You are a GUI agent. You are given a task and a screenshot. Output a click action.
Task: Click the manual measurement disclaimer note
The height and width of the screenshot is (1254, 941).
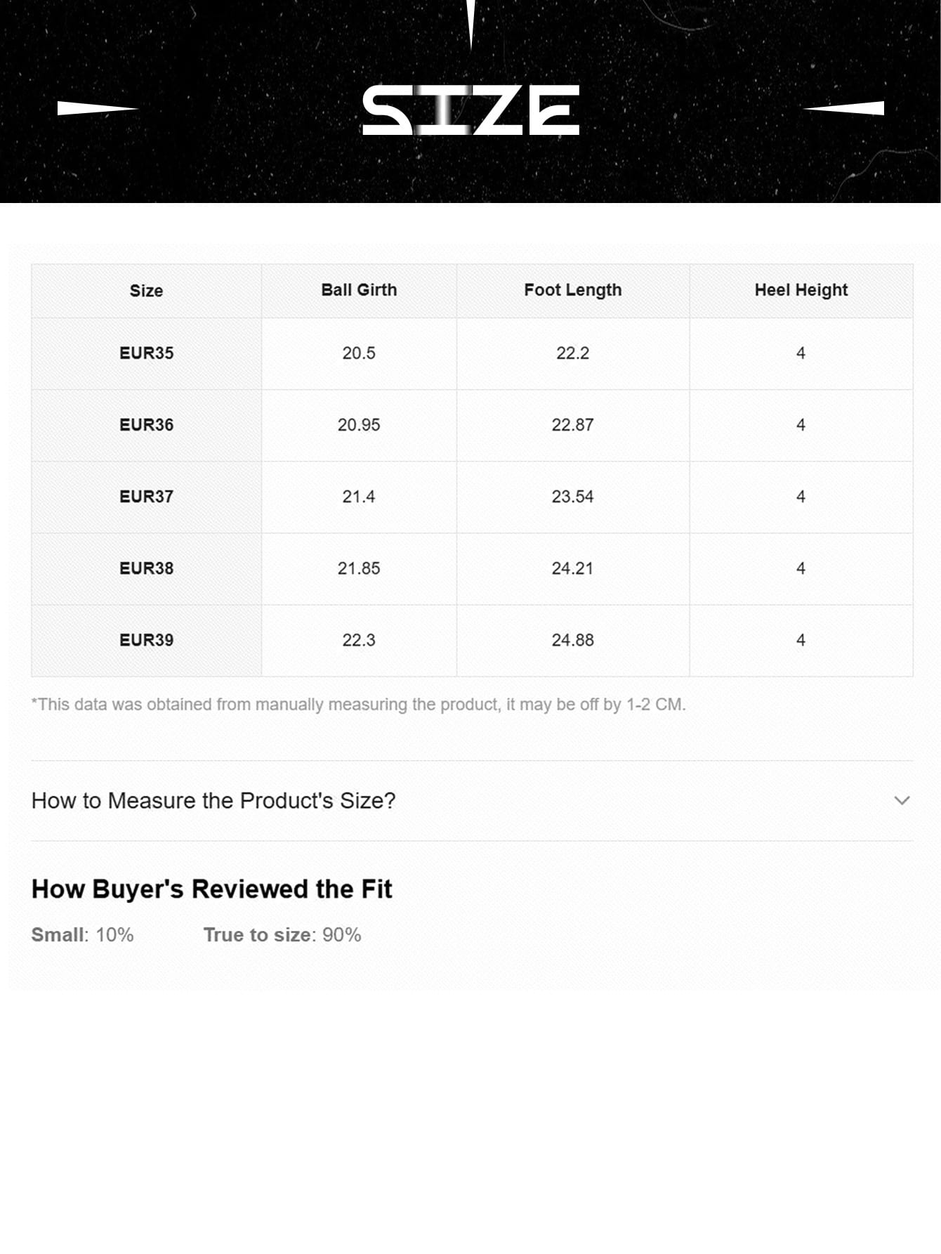358,705
